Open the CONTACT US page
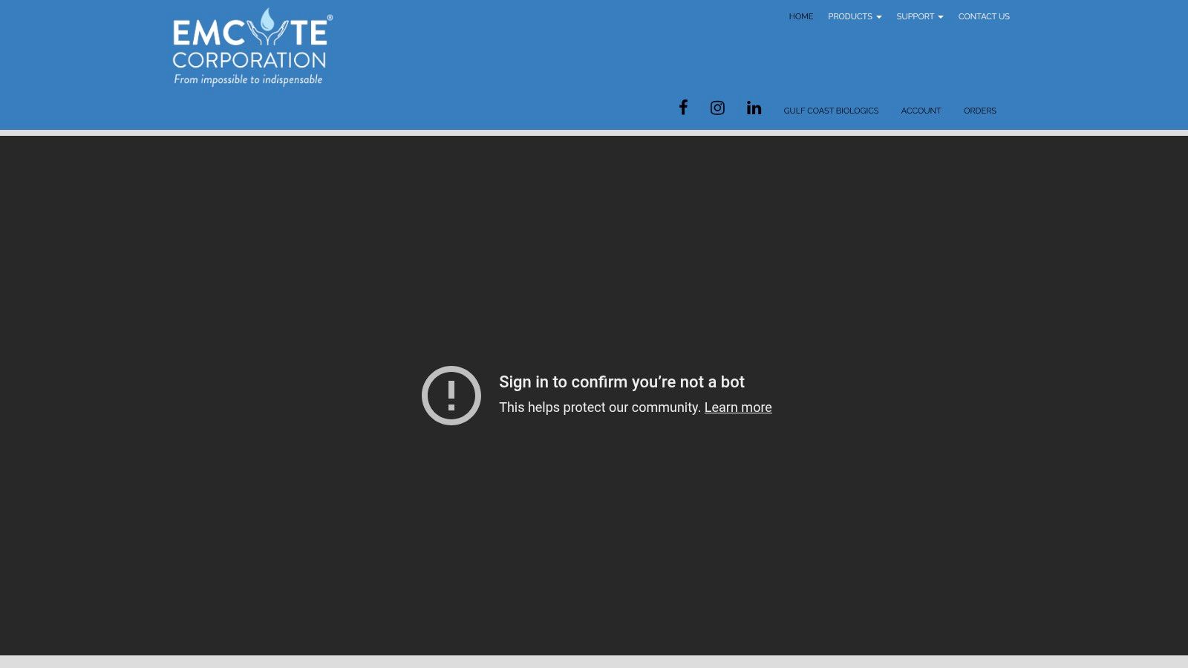The width and height of the screenshot is (1188, 668). [984, 16]
